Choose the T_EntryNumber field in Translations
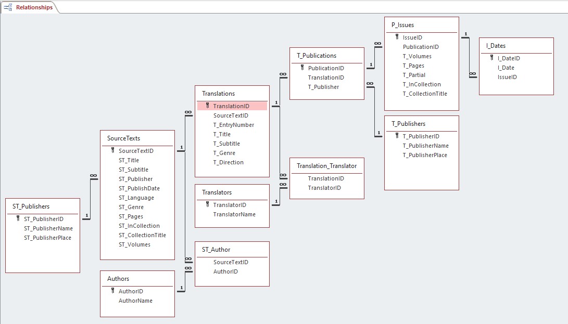Viewport: 568px width, 324px height. [234, 125]
